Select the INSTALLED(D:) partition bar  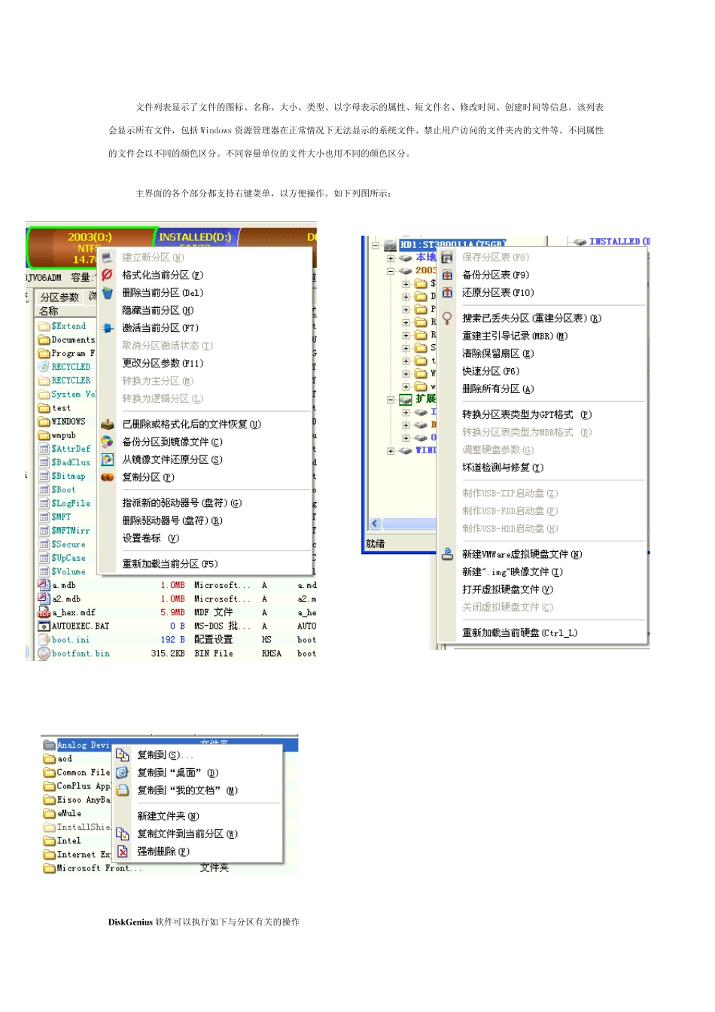196,237
